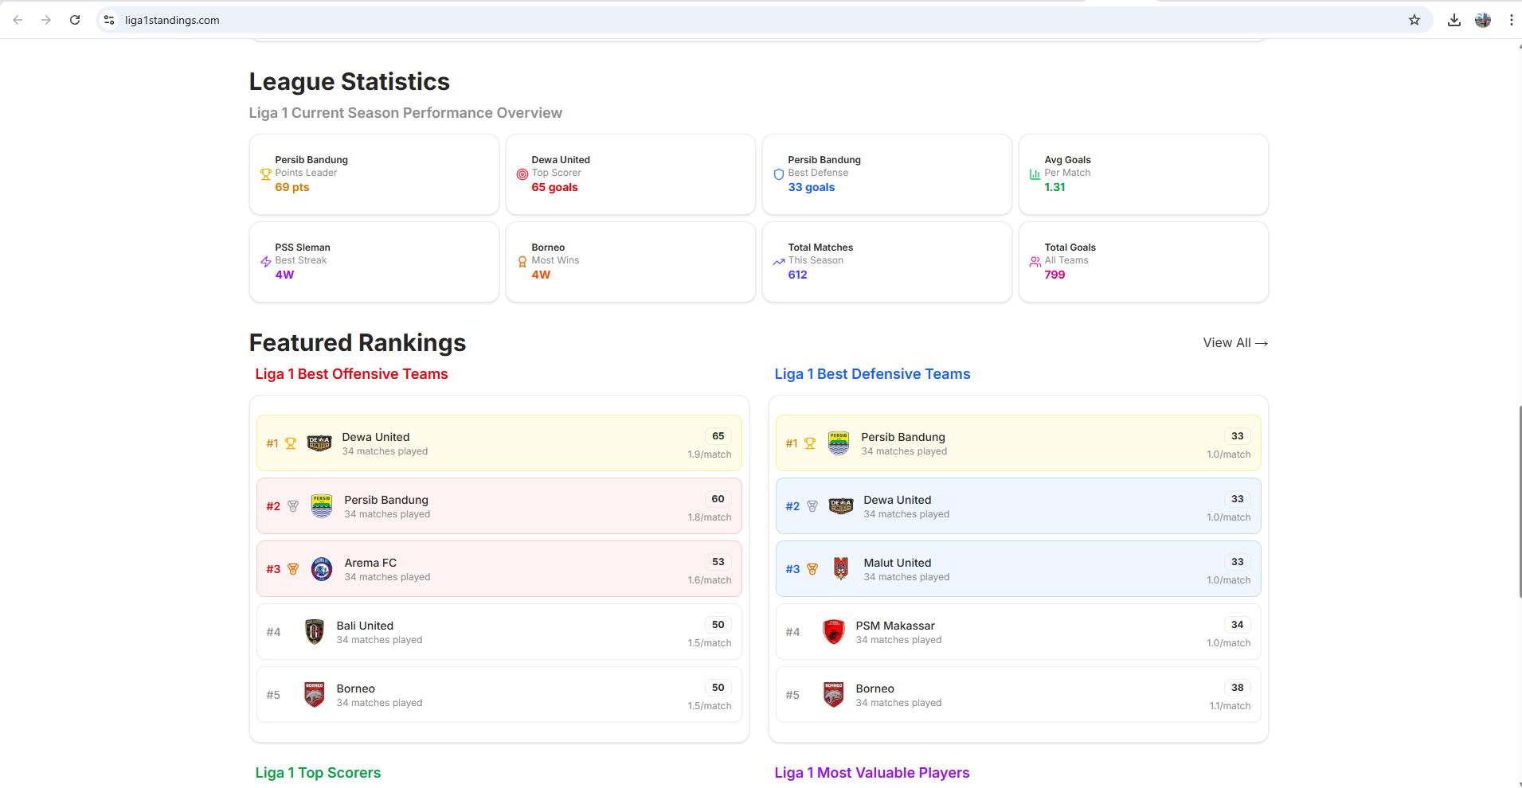The height and width of the screenshot is (788, 1522).
Task: Bookmark this page with the star icon
Action: (x=1414, y=20)
